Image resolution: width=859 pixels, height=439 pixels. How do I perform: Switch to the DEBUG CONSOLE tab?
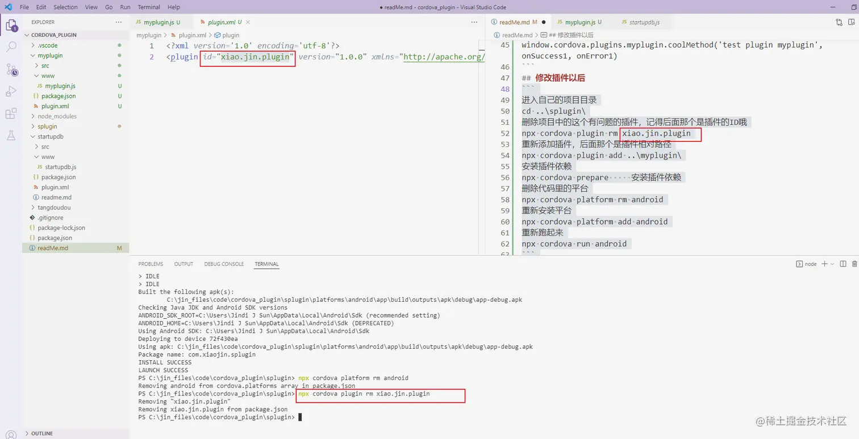(x=224, y=264)
